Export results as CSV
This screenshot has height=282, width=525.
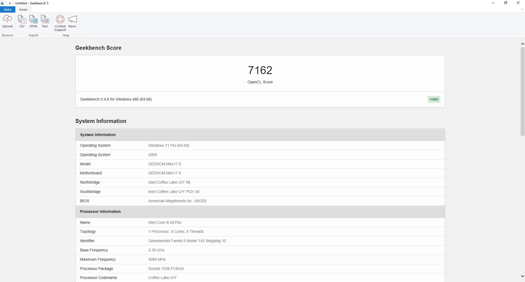pos(22,21)
